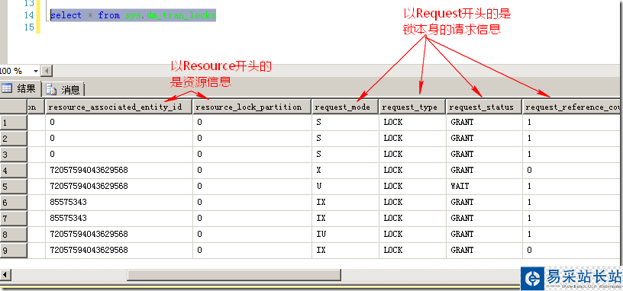Select row header number 7
Viewport: 623px width, 291px height.
pyautogui.click(x=14, y=219)
